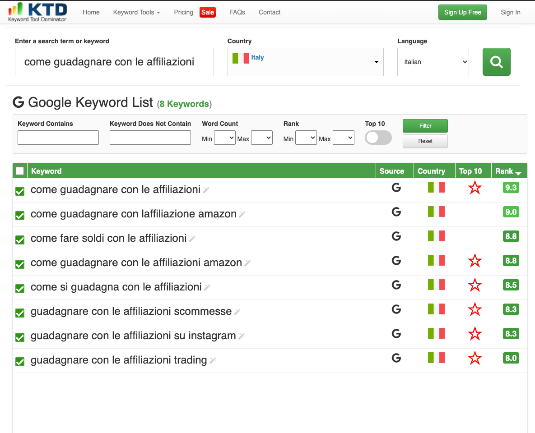Click the KTD Keyword Tool Dominator logo
The width and height of the screenshot is (535, 433).
37,12
